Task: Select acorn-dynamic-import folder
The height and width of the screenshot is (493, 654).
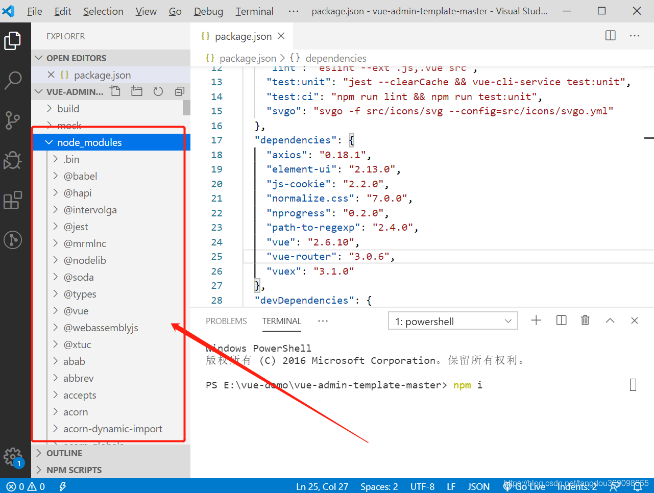Action: [x=111, y=429]
